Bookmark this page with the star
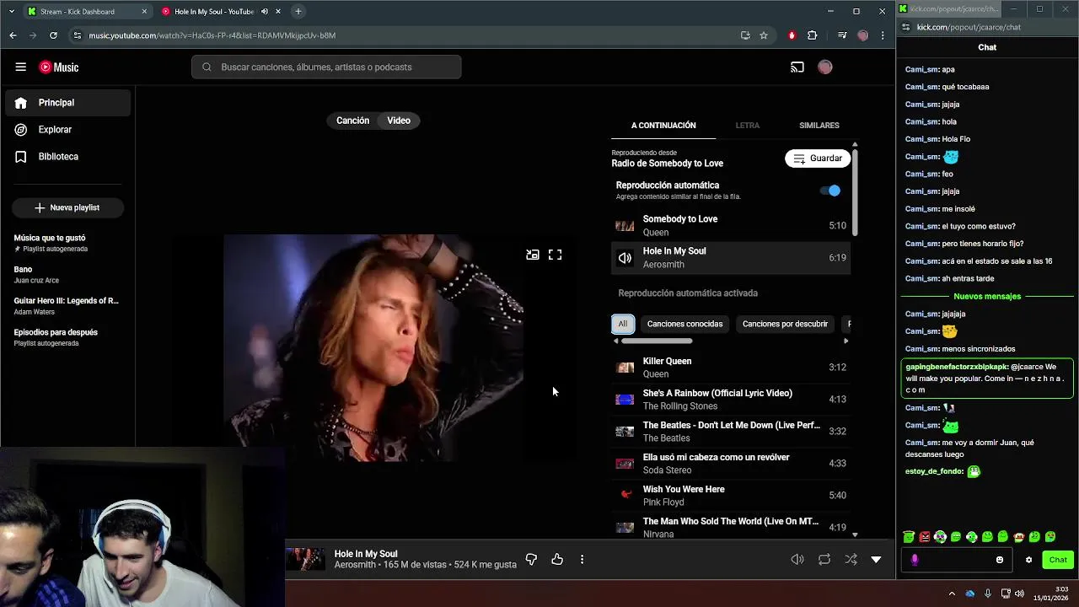 point(764,35)
